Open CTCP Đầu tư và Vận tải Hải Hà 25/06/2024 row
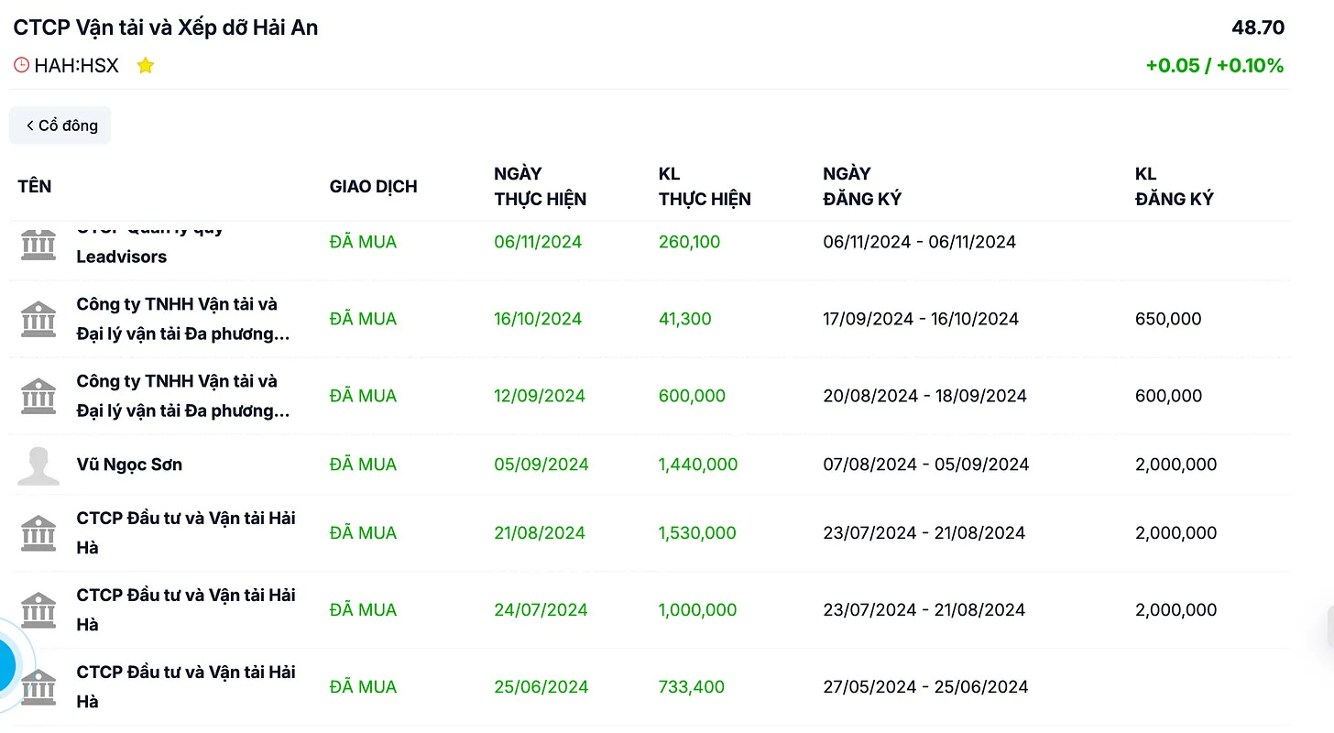The width and height of the screenshot is (1334, 733). pos(186,686)
